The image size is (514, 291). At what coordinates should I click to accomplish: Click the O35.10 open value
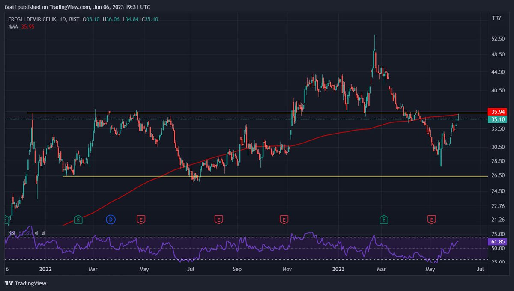[x=91, y=18]
